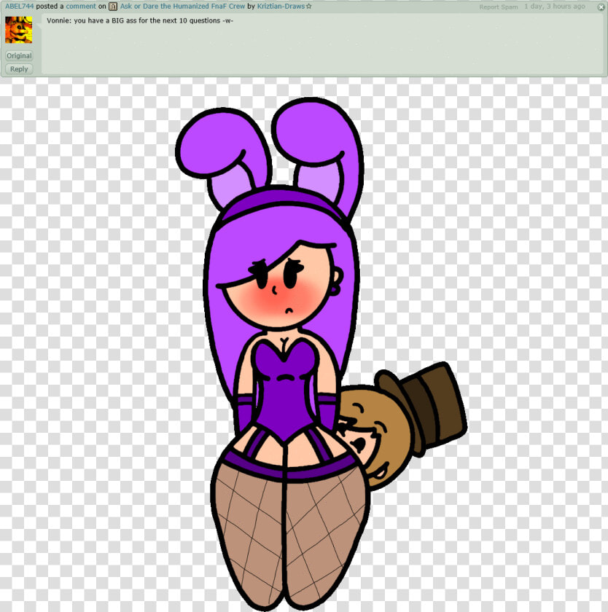Screen dimensions: 608x612
Task: Click the journal icon before the title
Action: 113,7
